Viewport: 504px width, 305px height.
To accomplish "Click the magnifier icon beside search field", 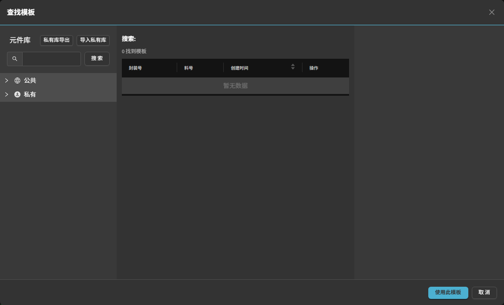I will [x=15, y=59].
